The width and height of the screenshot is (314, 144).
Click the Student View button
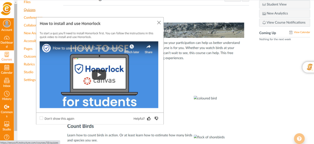point(284,4)
